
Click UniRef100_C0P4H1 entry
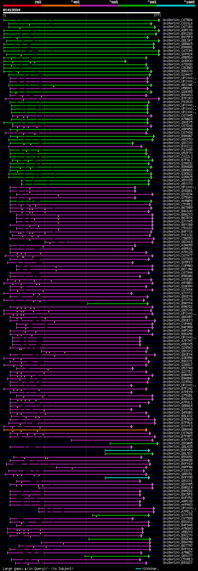point(178,324)
